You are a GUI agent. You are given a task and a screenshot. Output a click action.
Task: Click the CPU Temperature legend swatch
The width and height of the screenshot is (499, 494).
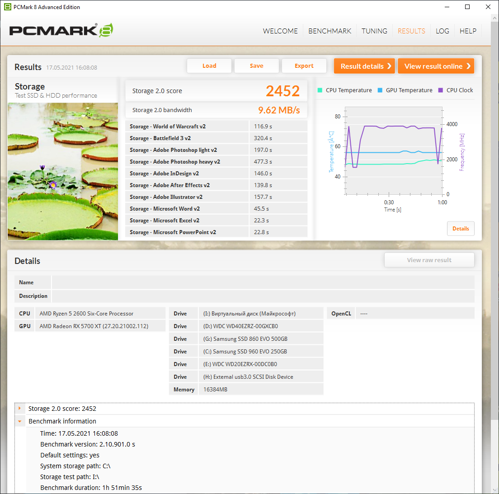[320, 90]
